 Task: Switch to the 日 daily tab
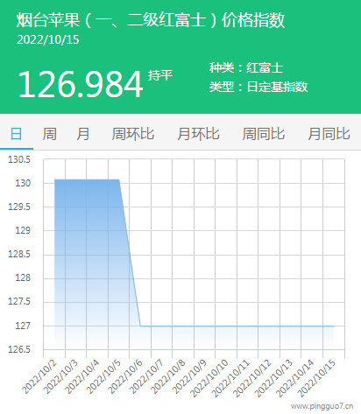click(x=17, y=134)
